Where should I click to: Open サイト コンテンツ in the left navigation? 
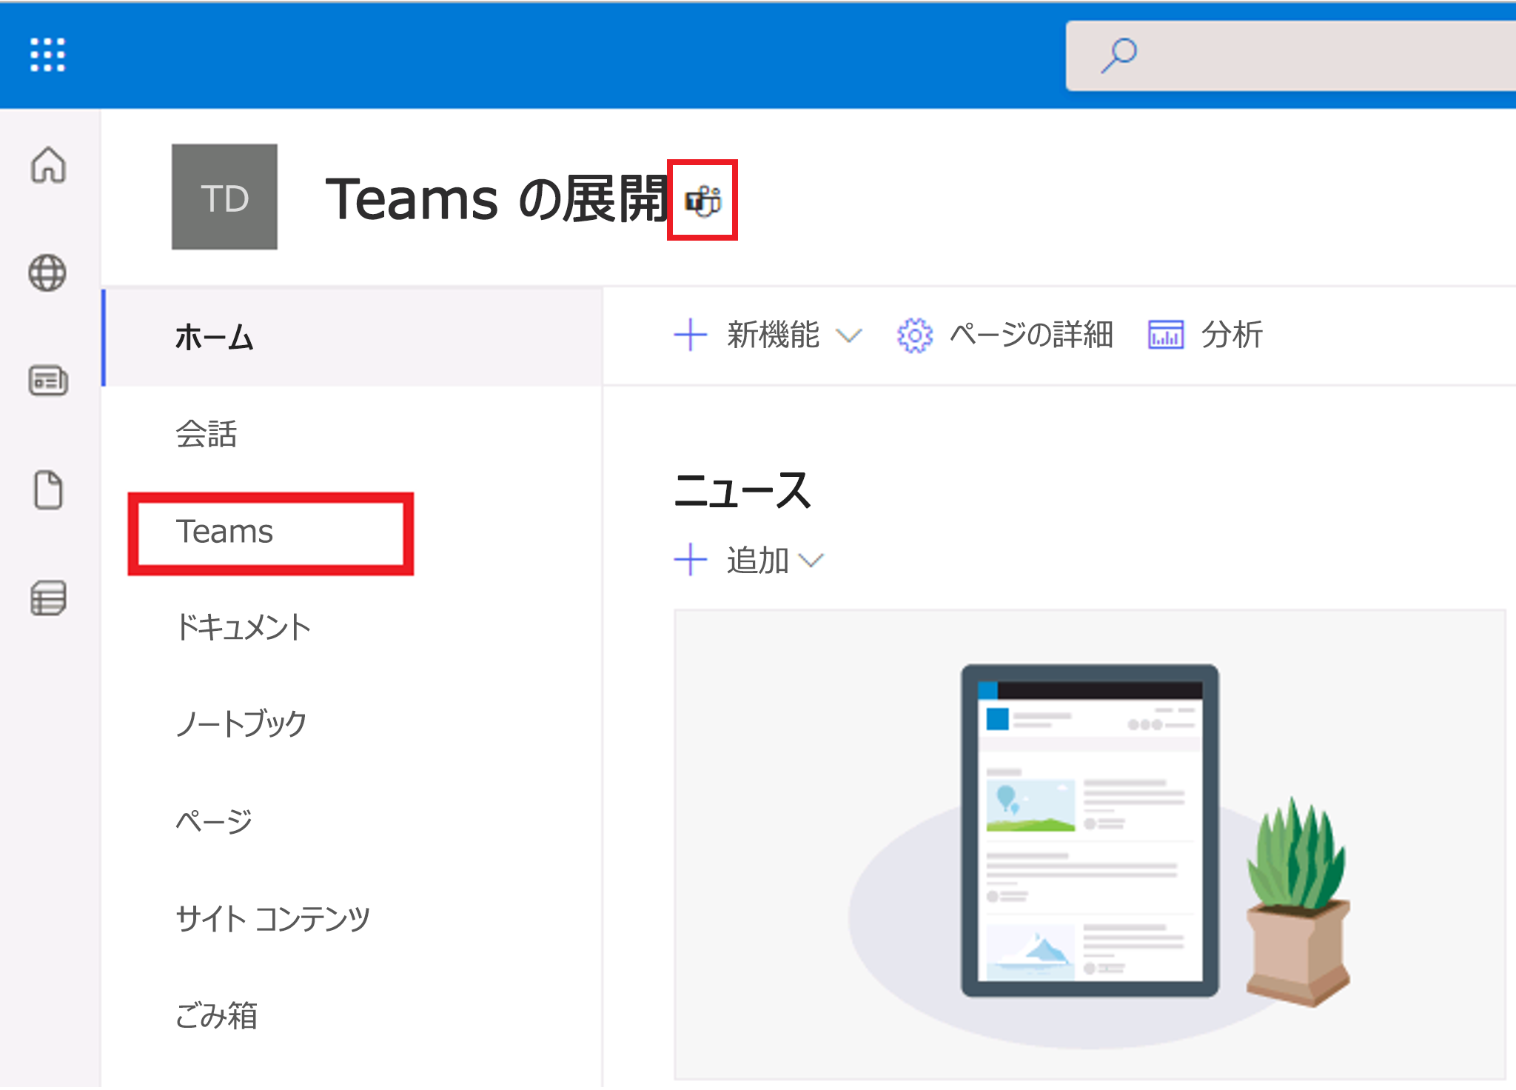click(272, 919)
